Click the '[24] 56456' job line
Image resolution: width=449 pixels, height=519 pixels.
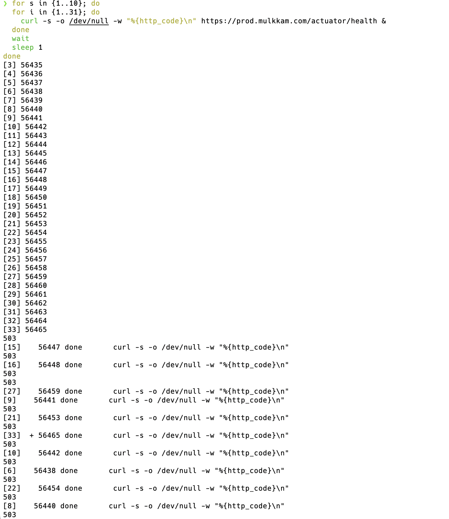tap(25, 250)
